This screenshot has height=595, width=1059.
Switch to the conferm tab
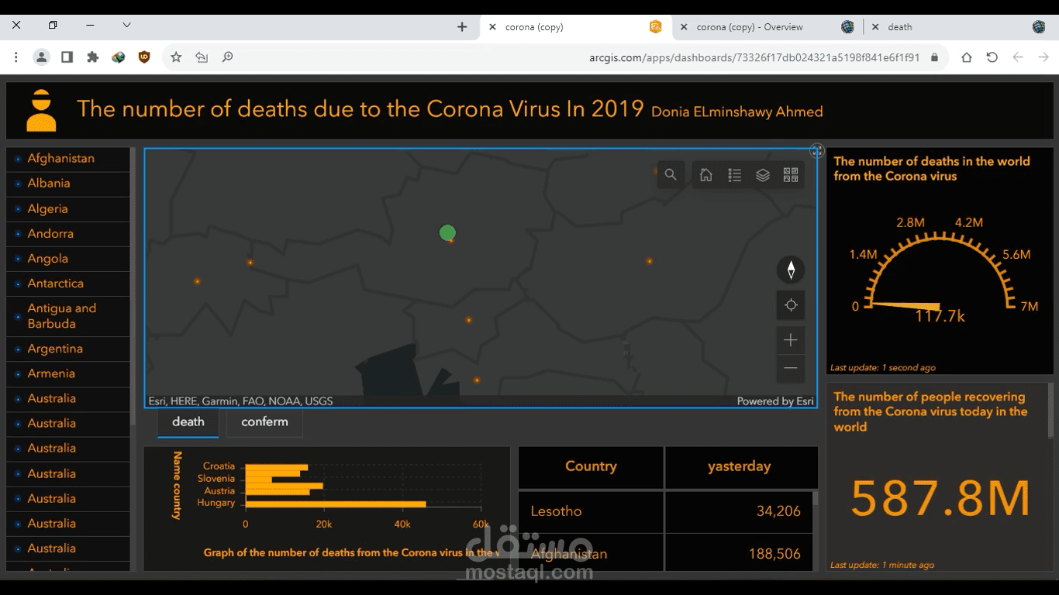264,421
